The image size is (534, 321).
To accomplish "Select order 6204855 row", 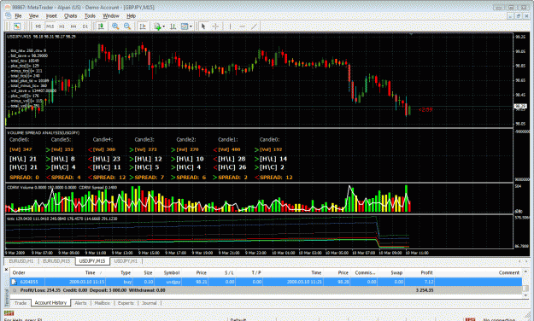I will pyautogui.click(x=266, y=282).
